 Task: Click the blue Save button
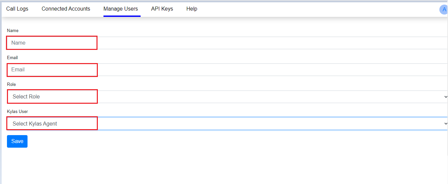tap(17, 141)
